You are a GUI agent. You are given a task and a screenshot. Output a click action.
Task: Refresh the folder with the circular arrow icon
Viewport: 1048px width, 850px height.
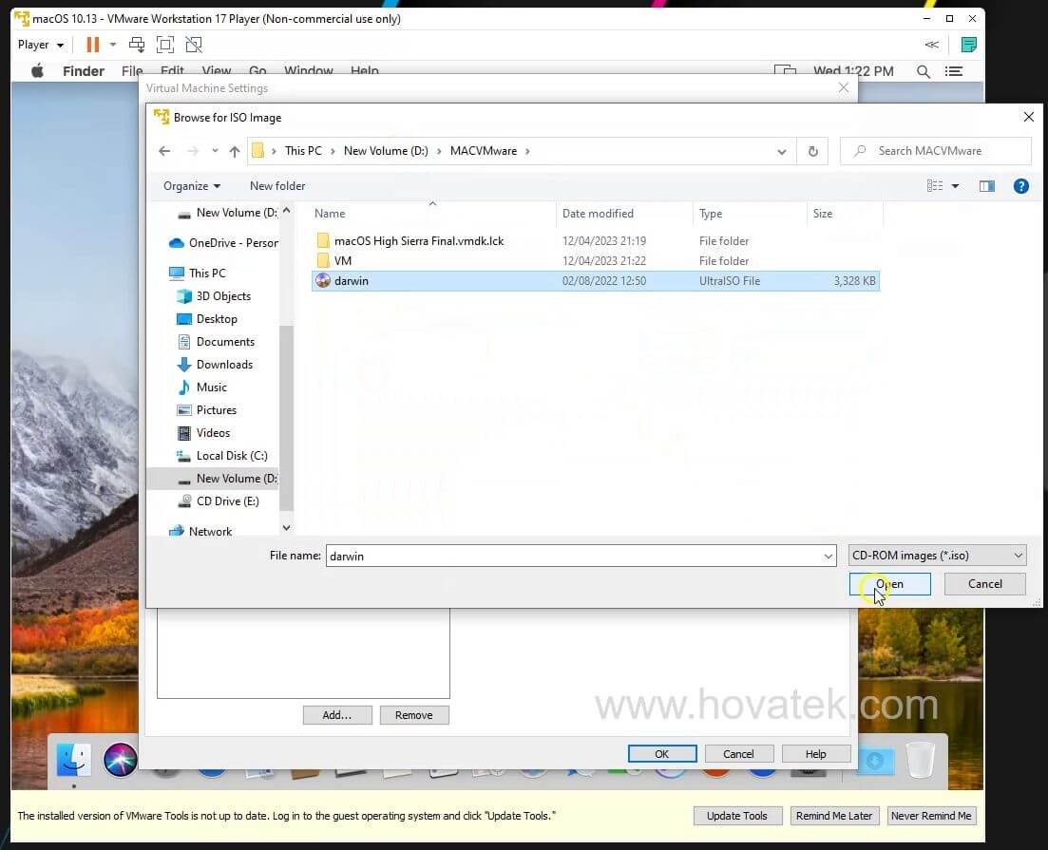pos(812,150)
